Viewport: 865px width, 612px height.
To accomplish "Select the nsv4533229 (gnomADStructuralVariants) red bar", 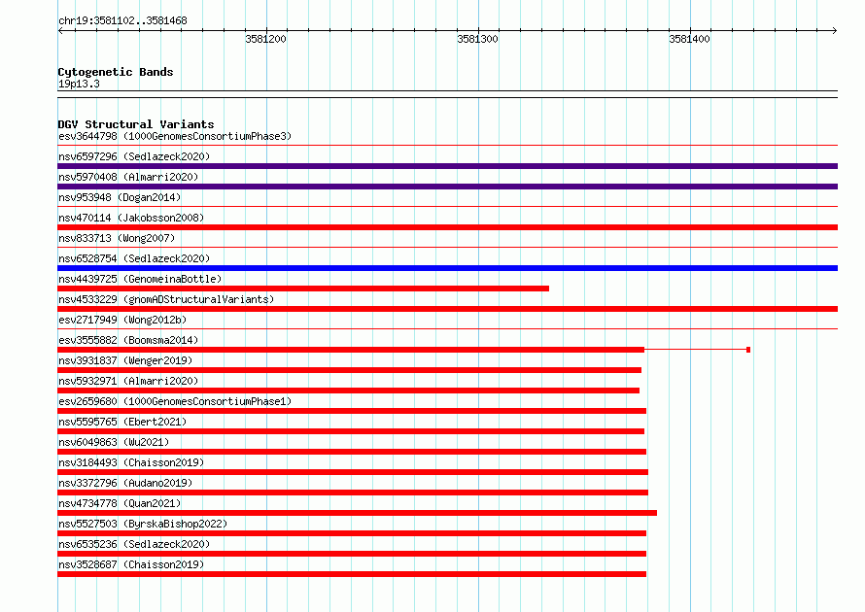I will [x=447, y=309].
